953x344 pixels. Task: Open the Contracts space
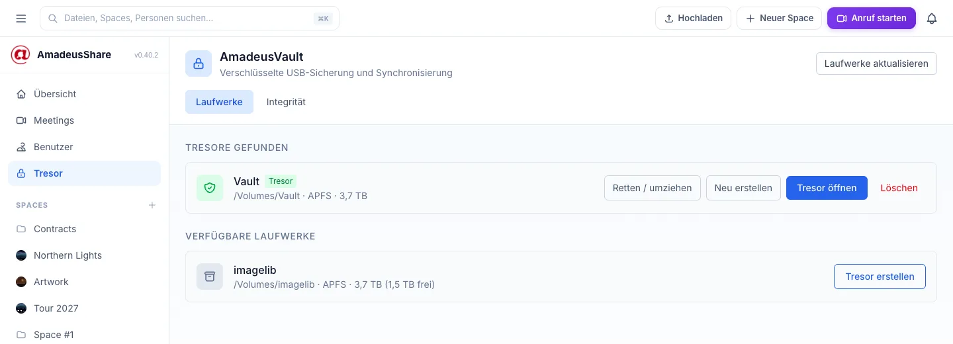tap(84, 229)
